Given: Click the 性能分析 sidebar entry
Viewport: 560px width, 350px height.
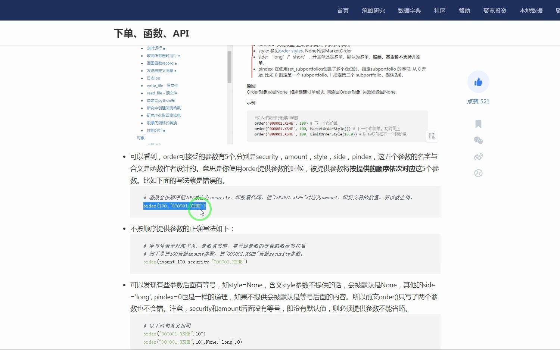Looking at the screenshot, I should (x=156, y=130).
